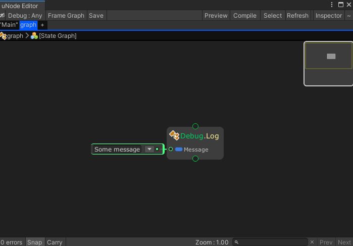Screen dimensions: 353x246
Task: Click the Debug.Log node icon
Action: [x=174, y=135]
